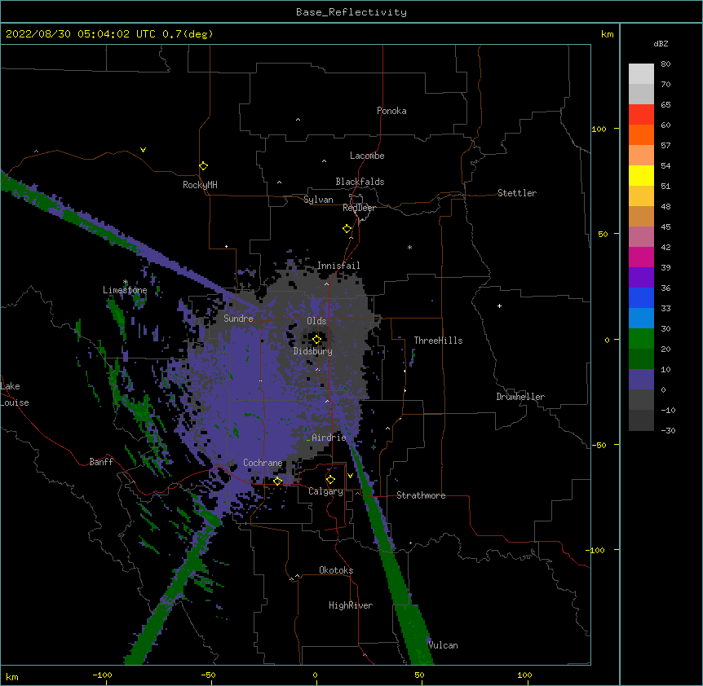Click the yellow V marker northwest of RockyMH
This screenshot has width=703, height=686.
pyautogui.click(x=143, y=150)
